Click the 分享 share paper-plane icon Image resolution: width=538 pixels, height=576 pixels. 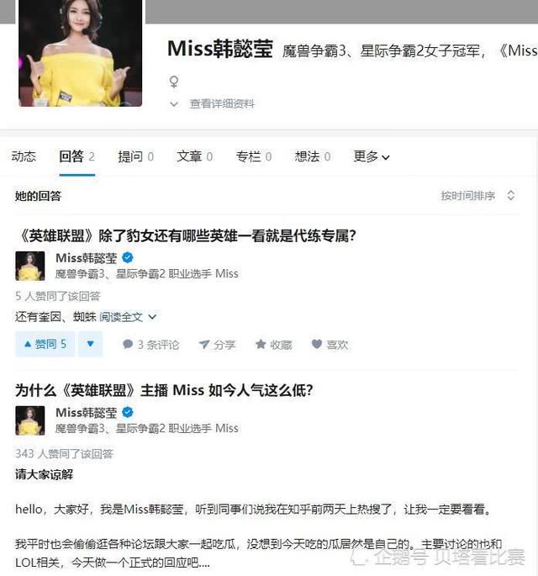pyautogui.click(x=203, y=345)
